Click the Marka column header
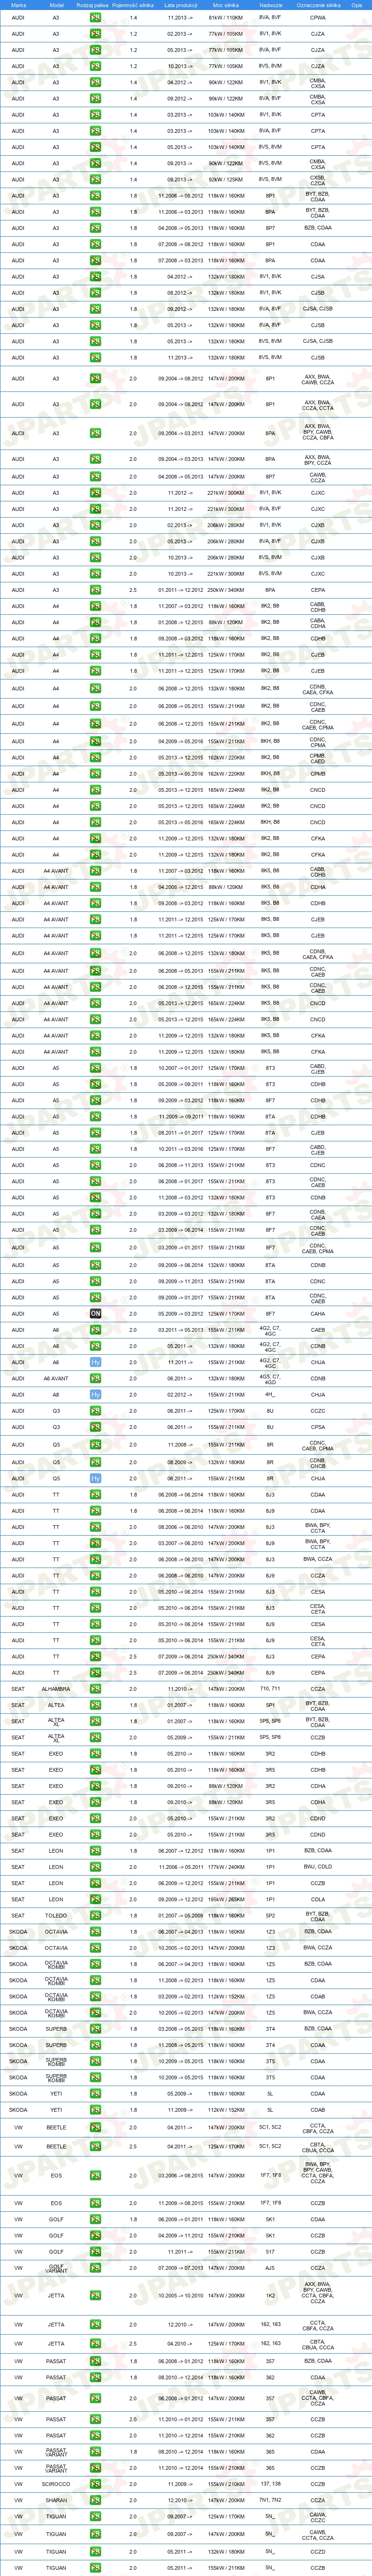Image resolution: width=372 pixels, height=2576 pixels. coord(19,5)
